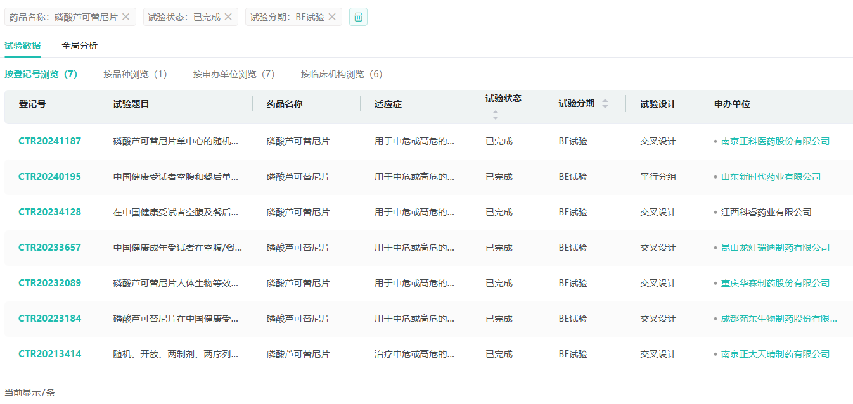Sort by 试验状态 column arrows

pyautogui.click(x=496, y=115)
